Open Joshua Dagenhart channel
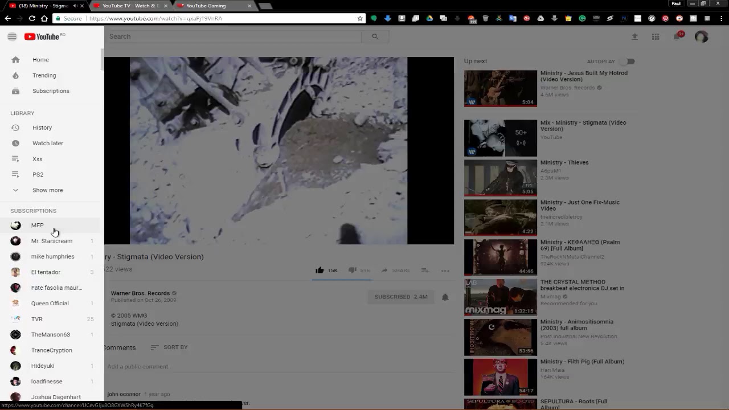Image resolution: width=729 pixels, height=410 pixels. 51,397
